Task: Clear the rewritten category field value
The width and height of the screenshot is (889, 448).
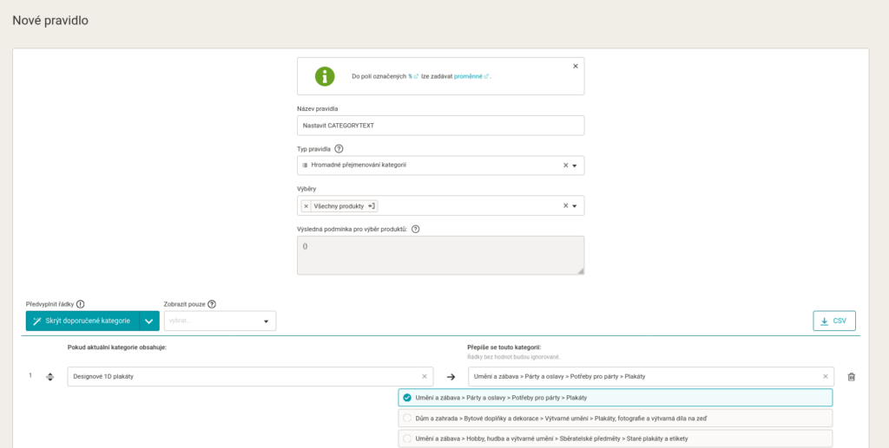Action: click(826, 376)
